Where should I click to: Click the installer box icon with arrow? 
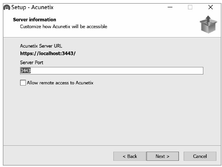pos(208,24)
